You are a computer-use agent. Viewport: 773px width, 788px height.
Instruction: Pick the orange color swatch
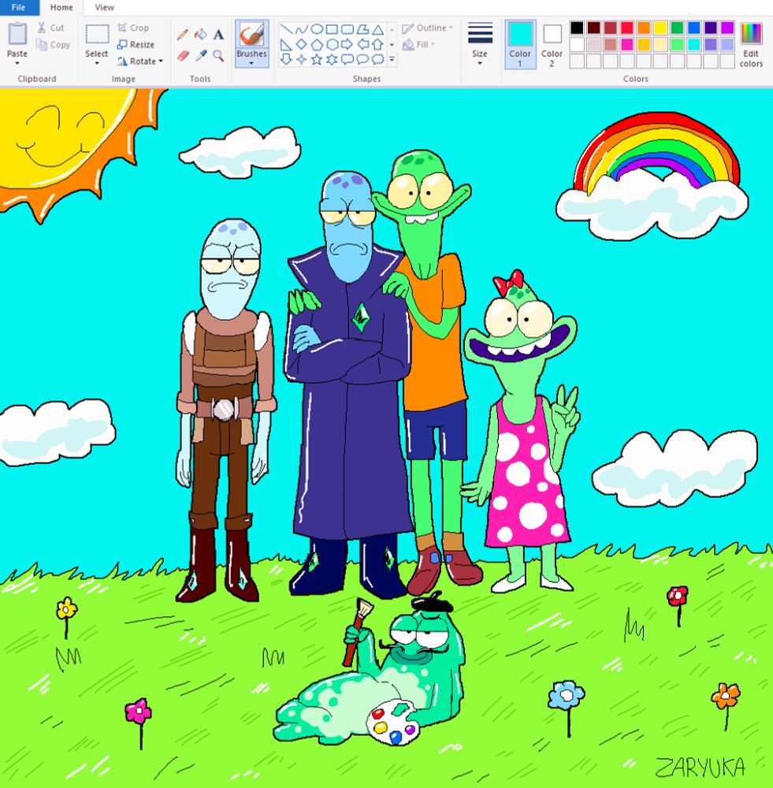(643, 28)
